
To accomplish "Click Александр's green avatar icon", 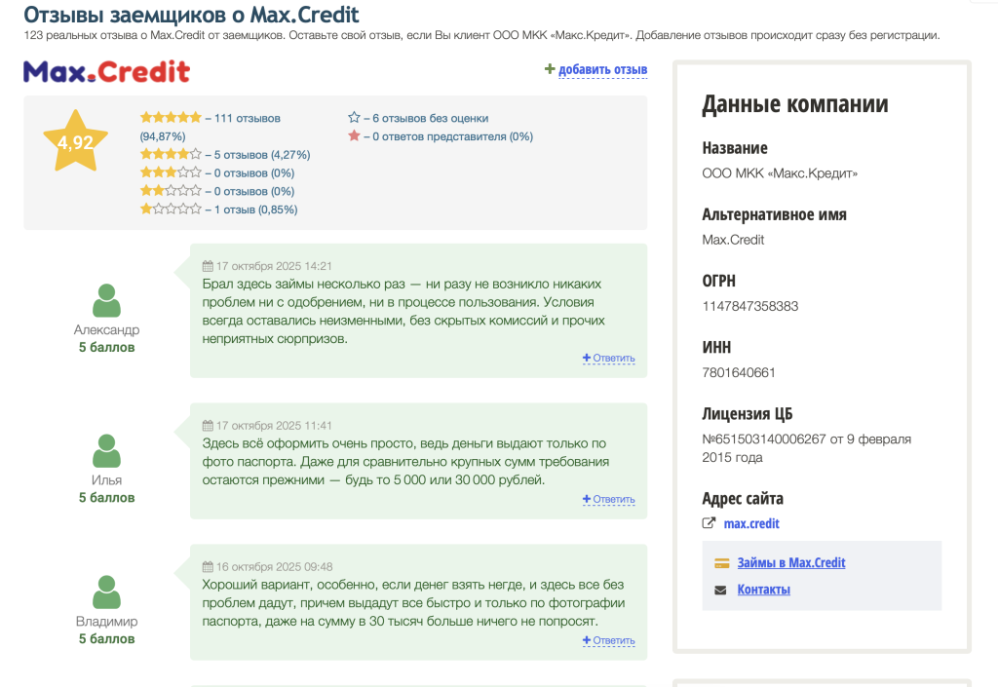I will click(106, 300).
